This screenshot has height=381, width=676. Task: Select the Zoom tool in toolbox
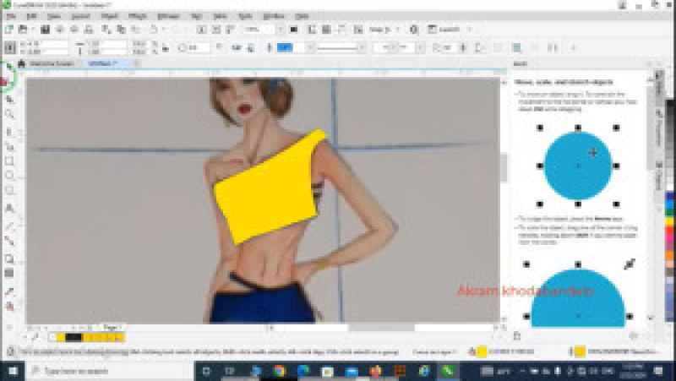9,114
